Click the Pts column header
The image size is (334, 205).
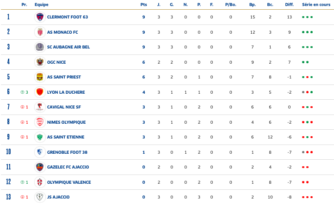coord(143,5)
